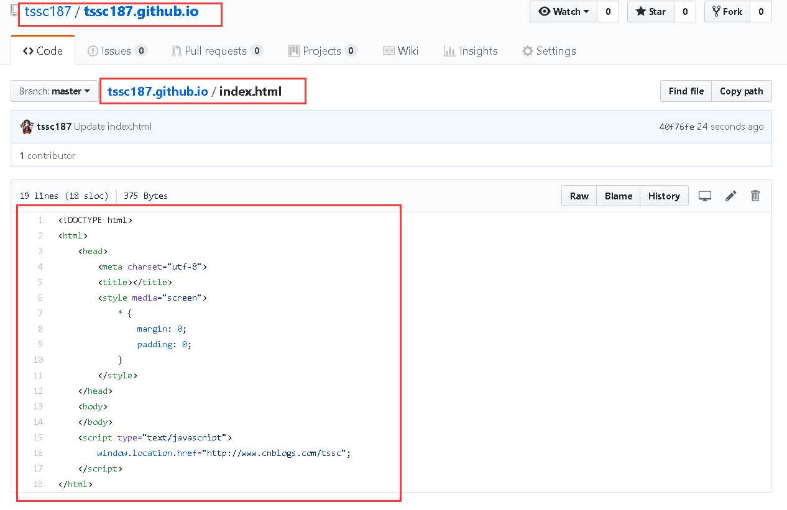Click the fork icon on Fork button
This screenshot has height=510, width=787.
[716, 11]
